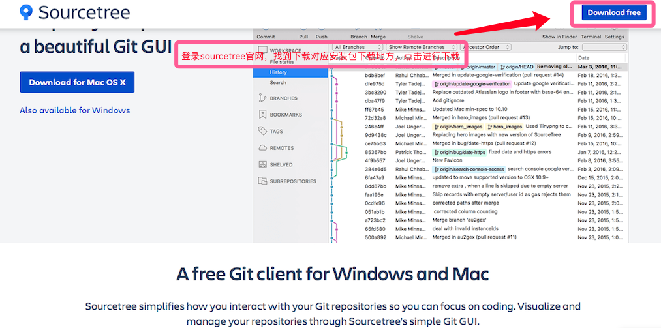Click the Pull toolbar item

[x=303, y=37]
